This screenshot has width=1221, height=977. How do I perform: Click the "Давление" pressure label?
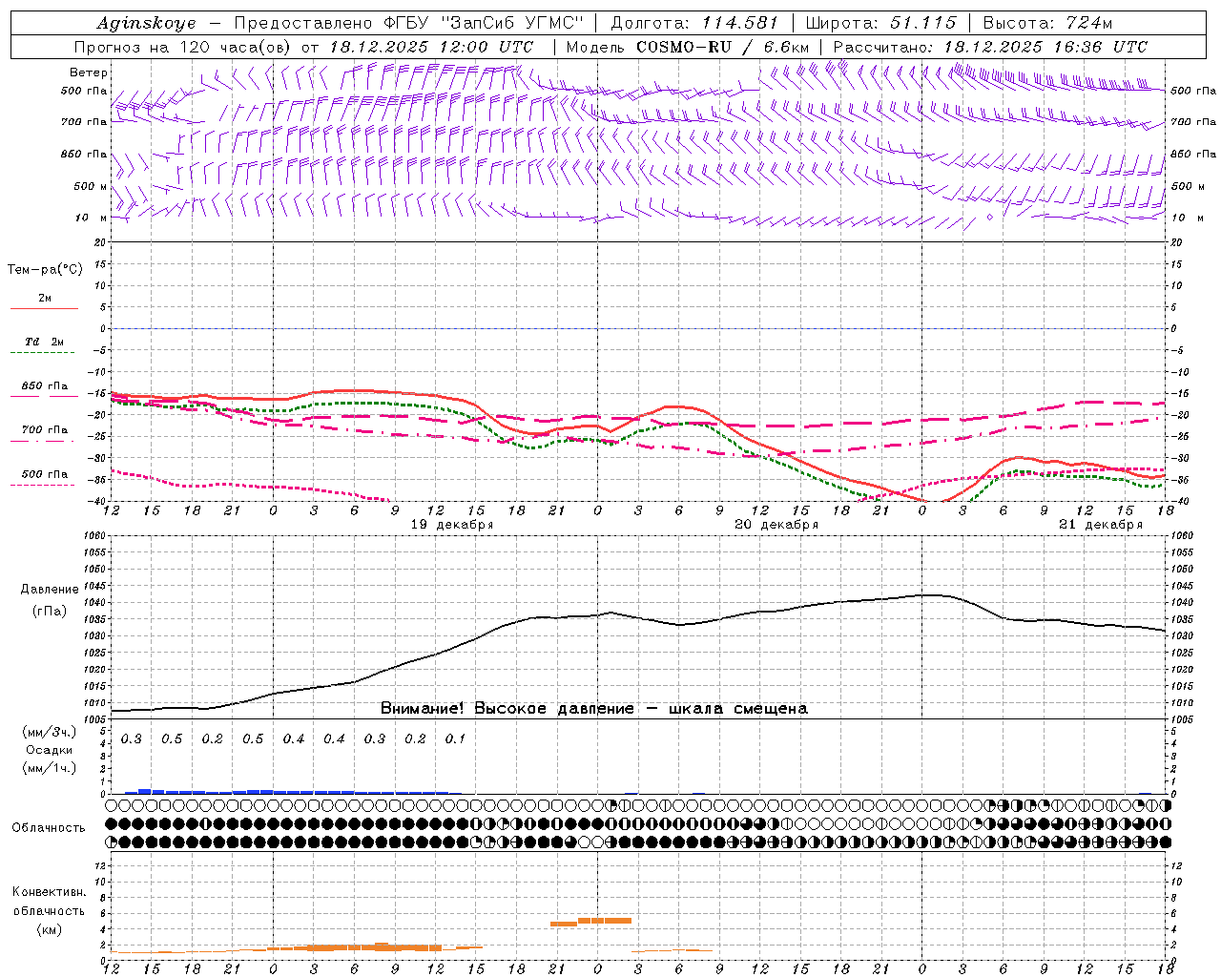coord(50,590)
